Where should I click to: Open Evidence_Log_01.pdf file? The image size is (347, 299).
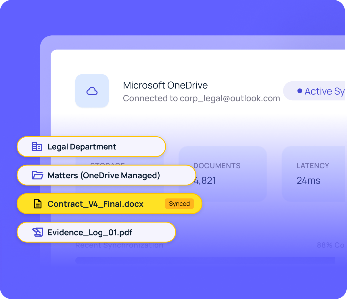[96, 232]
